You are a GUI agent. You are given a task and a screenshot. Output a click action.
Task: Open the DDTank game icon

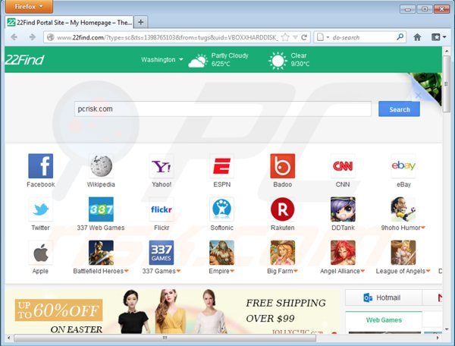[x=343, y=209]
